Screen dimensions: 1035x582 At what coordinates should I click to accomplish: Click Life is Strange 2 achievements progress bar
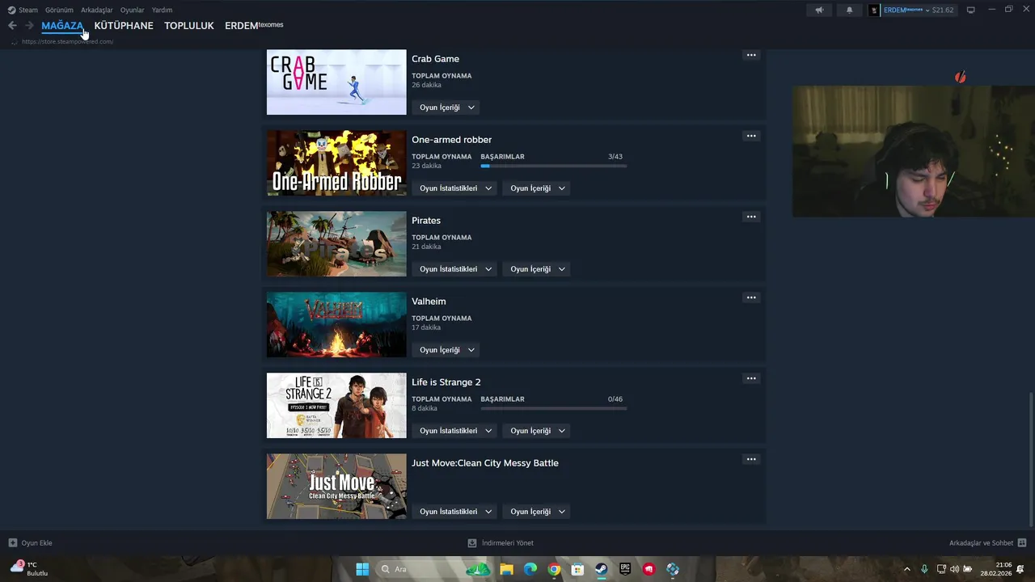tap(554, 408)
